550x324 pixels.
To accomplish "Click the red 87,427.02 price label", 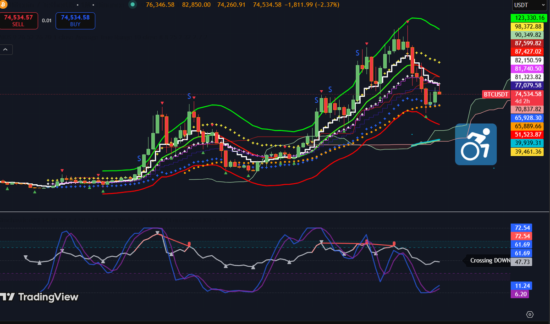I will pyautogui.click(x=528, y=52).
